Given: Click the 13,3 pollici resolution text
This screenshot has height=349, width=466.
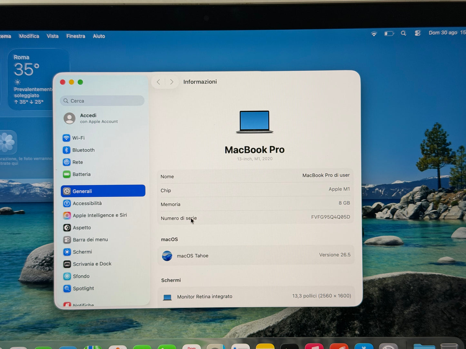Looking at the screenshot, I should pyautogui.click(x=322, y=296).
